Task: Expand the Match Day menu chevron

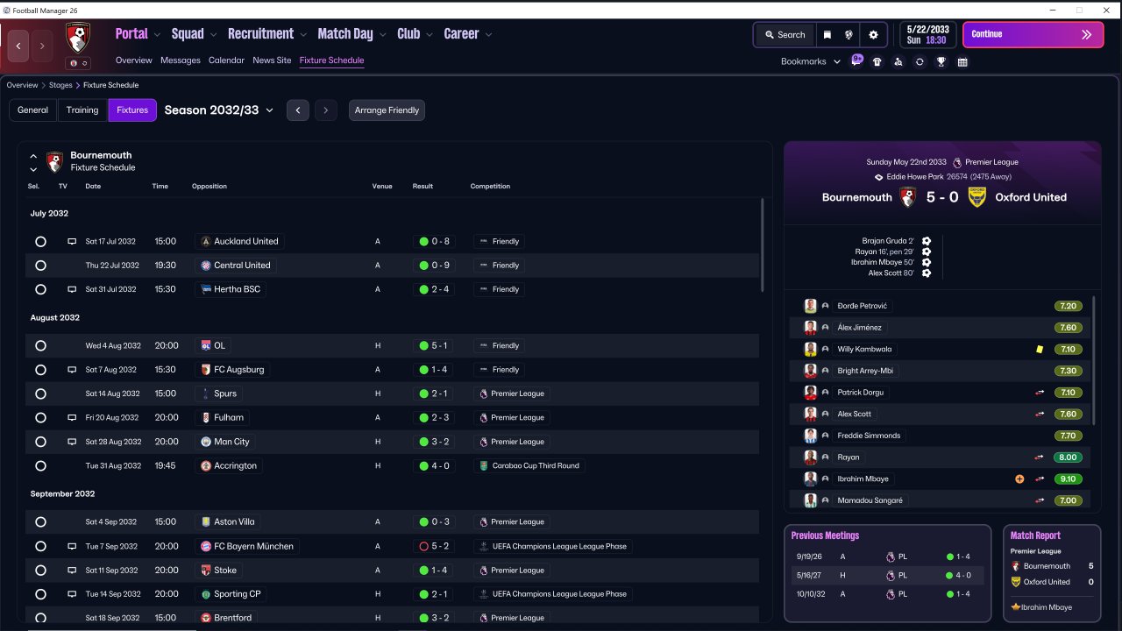Action: tap(382, 35)
